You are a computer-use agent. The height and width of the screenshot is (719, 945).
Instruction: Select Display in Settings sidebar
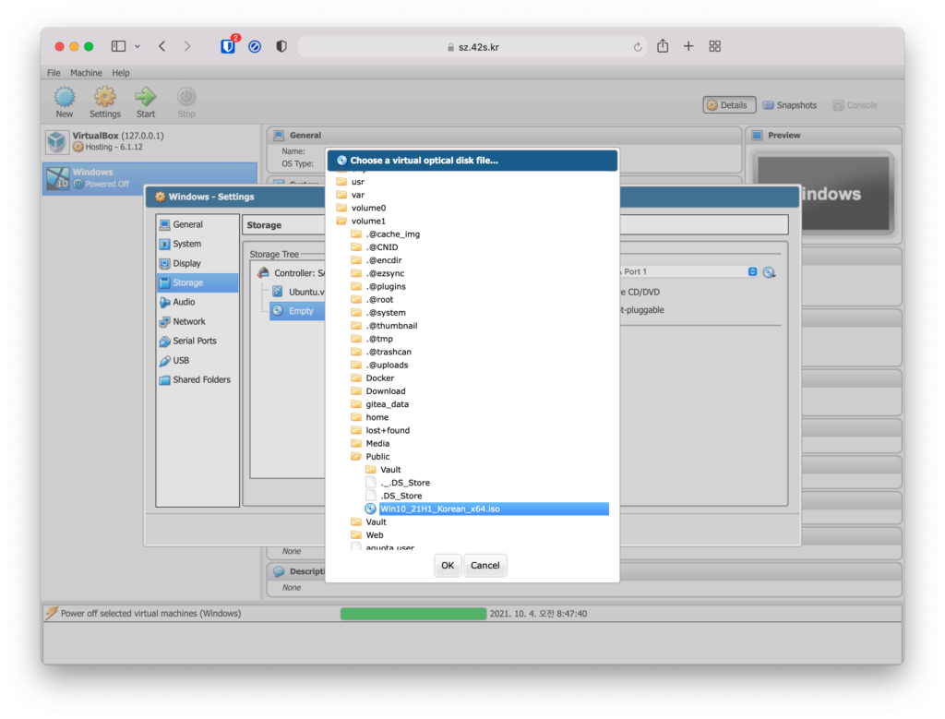pos(197,263)
